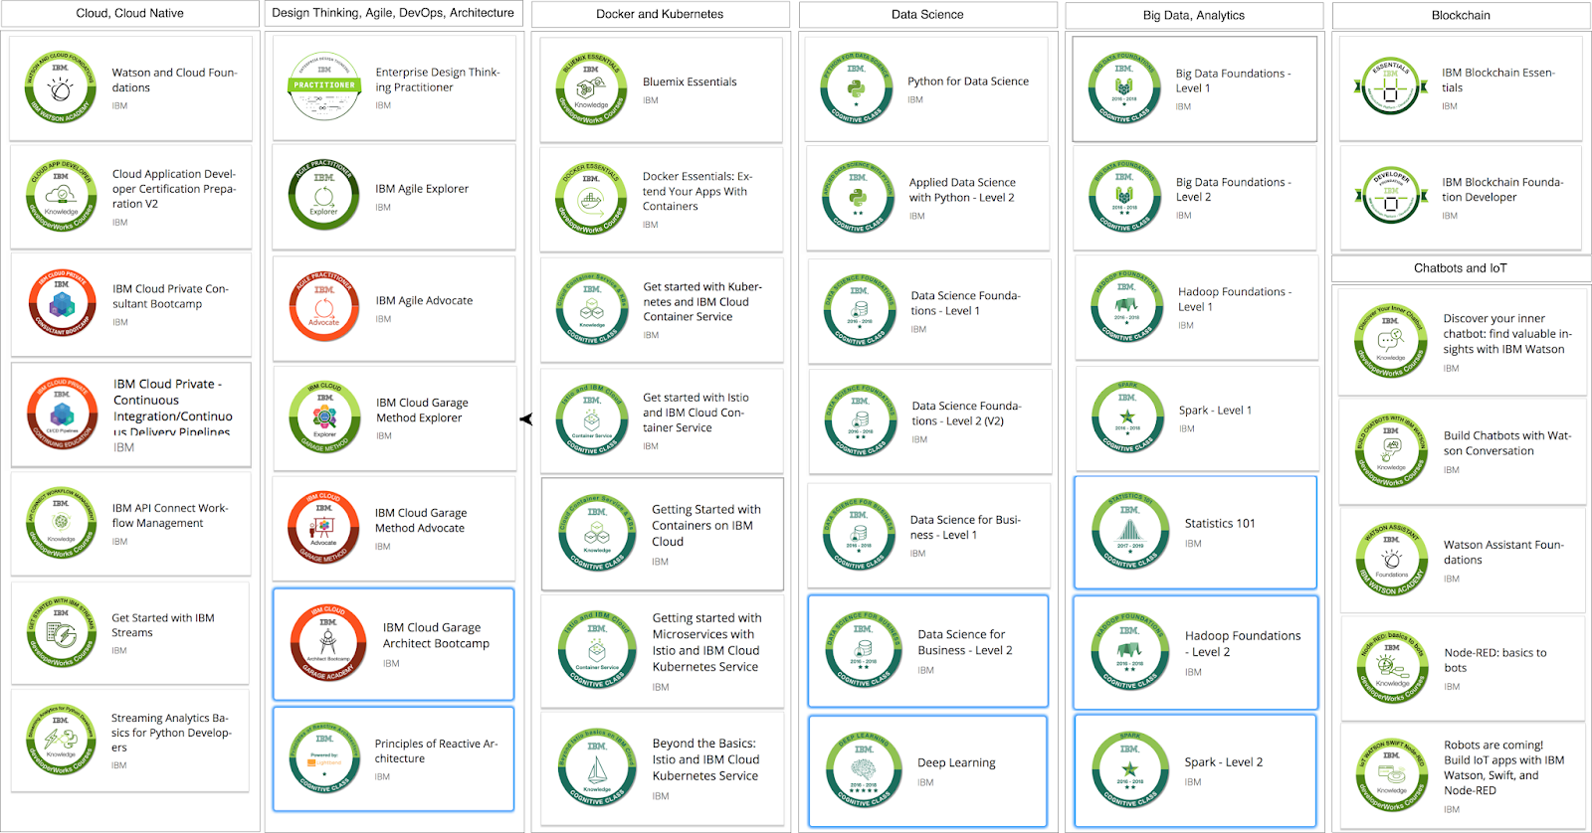Select the Chatbots and IoT category header
The width and height of the screenshot is (1592, 833).
(x=1461, y=268)
